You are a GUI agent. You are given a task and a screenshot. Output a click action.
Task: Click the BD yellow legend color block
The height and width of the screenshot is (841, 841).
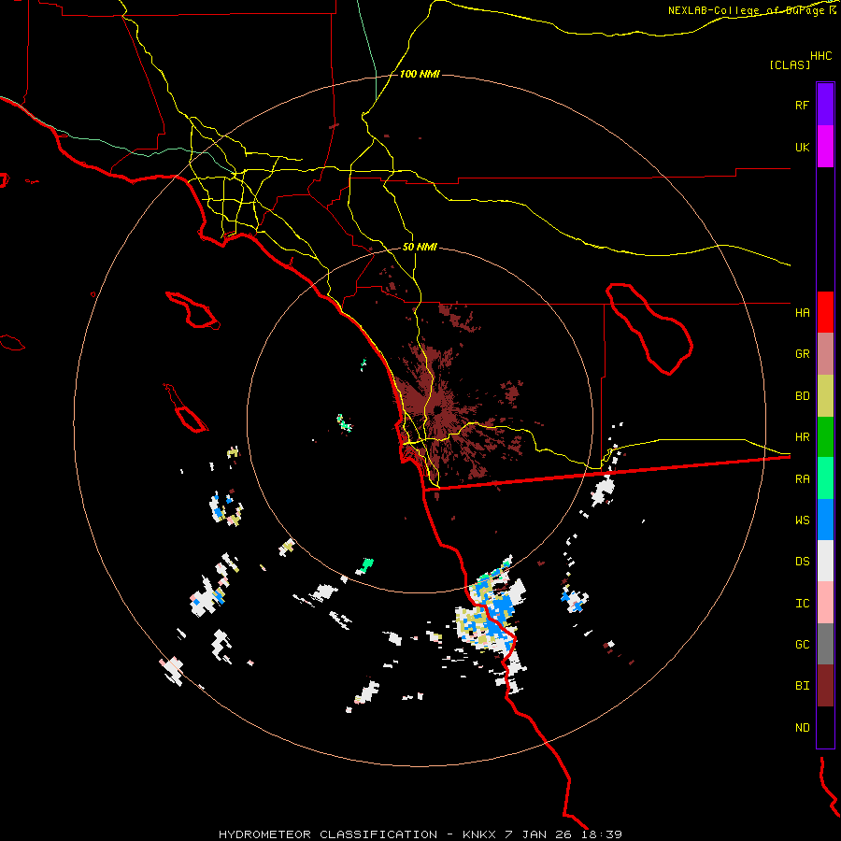(x=825, y=396)
